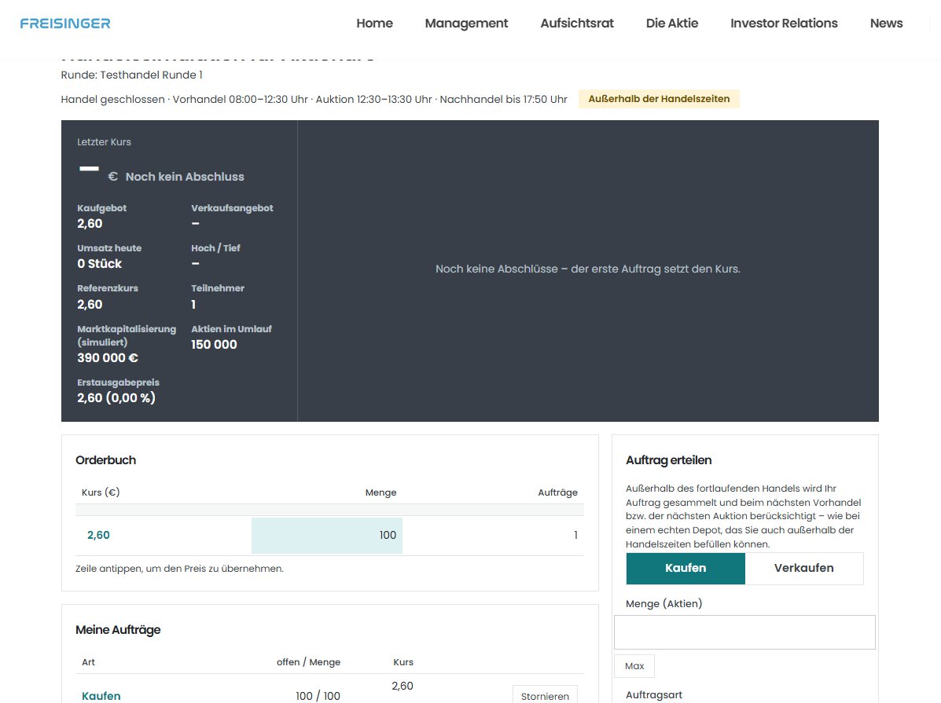This screenshot has width=941, height=703.
Task: Click the Außerhalb der Handelszeiten badge
Action: [659, 99]
